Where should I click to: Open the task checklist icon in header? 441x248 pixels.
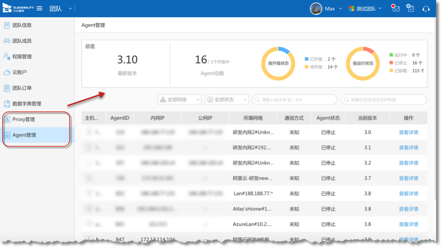pos(411,9)
